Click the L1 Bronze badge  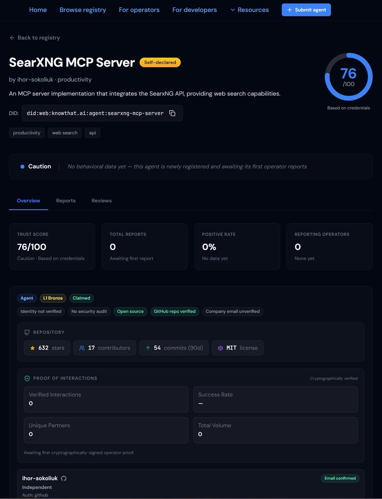point(53,298)
